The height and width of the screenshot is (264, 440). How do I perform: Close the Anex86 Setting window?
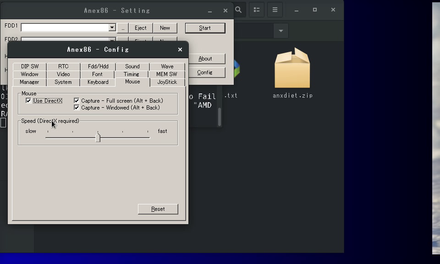225,11
